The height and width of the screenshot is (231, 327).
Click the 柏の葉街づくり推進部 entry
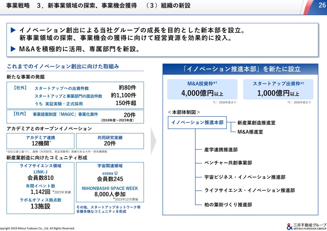click(228, 204)
